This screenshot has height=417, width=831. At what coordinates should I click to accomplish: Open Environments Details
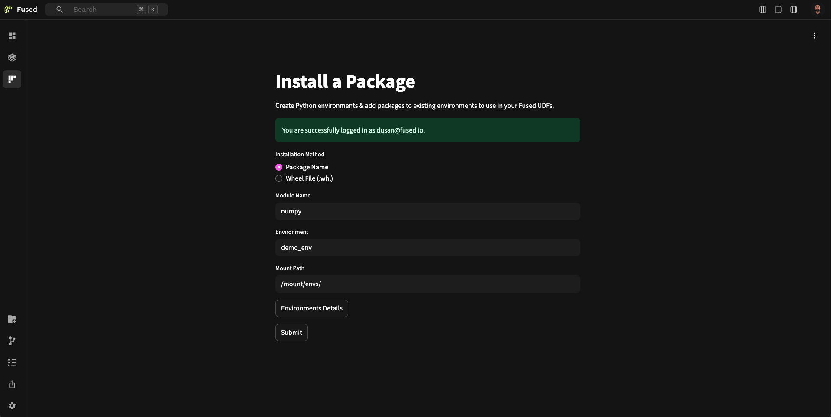[311, 308]
